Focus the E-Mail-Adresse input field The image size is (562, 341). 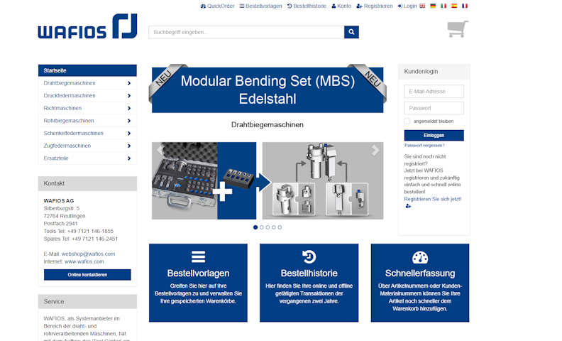434,91
